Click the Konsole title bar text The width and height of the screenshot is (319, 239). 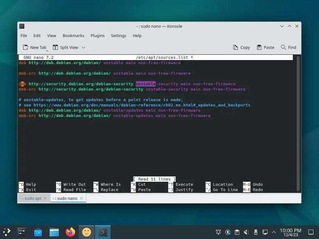tap(159, 26)
